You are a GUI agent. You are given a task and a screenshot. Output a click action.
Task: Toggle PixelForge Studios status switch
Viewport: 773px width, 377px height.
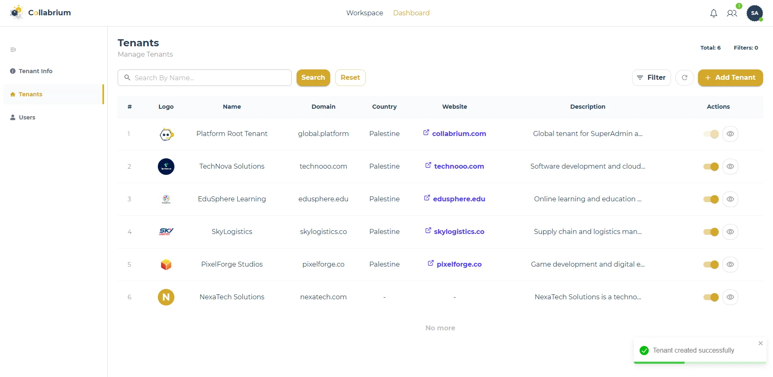(711, 265)
